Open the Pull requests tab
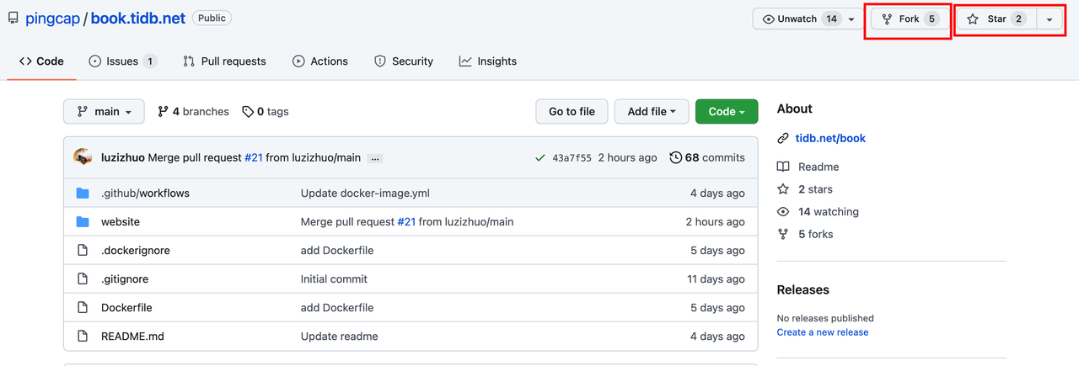The image size is (1079, 366). (x=224, y=61)
